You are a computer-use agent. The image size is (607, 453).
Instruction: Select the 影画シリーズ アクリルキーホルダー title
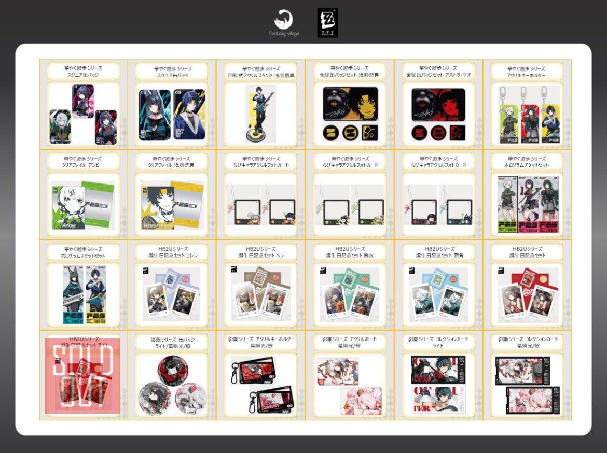261,343
